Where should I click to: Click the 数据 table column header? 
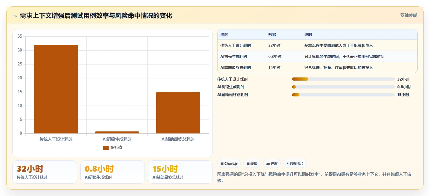(x=272, y=35)
